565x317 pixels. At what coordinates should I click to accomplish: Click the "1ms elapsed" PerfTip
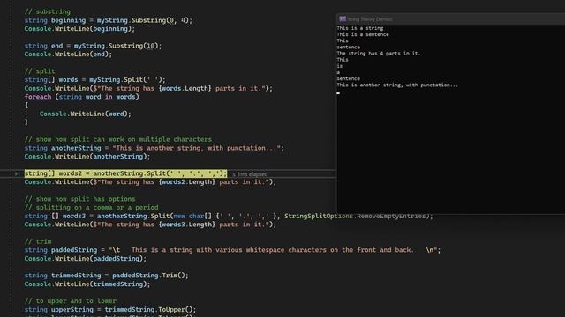pyautogui.click(x=250, y=174)
